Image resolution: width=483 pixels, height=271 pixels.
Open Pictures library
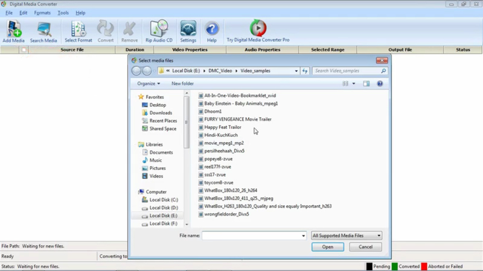click(154, 169)
